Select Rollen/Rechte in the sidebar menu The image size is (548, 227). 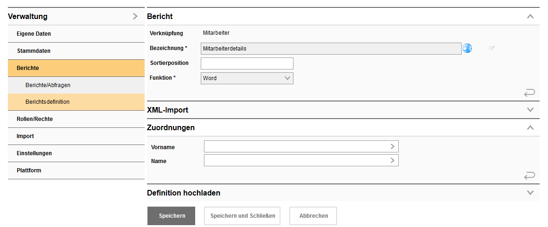pyautogui.click(x=35, y=119)
